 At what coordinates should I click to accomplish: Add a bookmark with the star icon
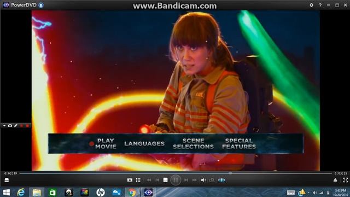click(130, 180)
